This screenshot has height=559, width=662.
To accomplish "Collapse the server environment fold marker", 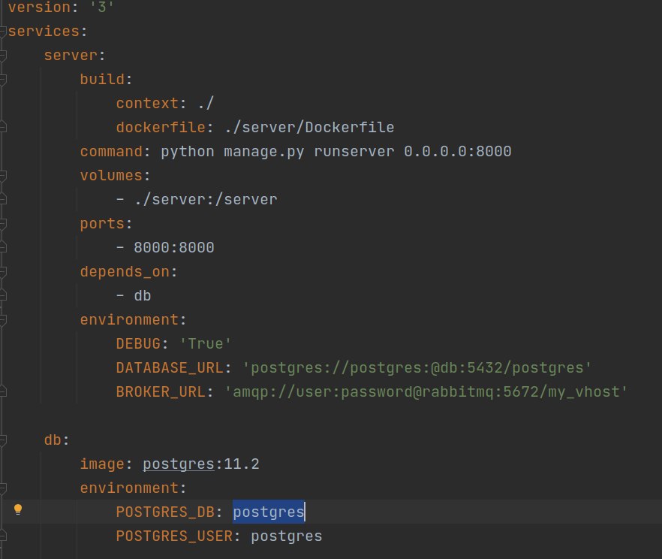I will [x=3, y=320].
